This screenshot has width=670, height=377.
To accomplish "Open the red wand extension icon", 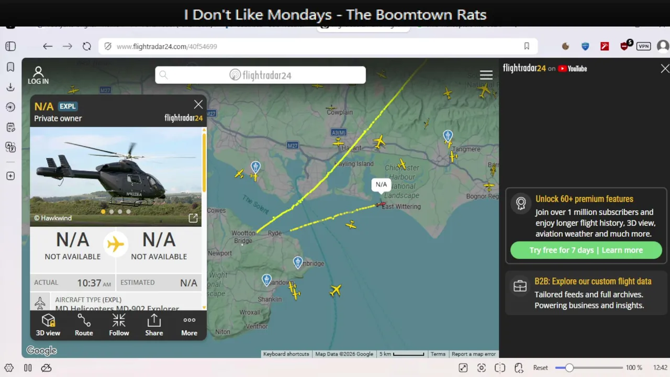I will 605,46.
